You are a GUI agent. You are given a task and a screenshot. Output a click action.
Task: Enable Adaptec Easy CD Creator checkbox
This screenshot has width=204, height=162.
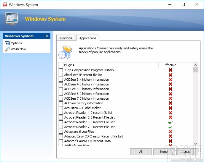[61, 136]
